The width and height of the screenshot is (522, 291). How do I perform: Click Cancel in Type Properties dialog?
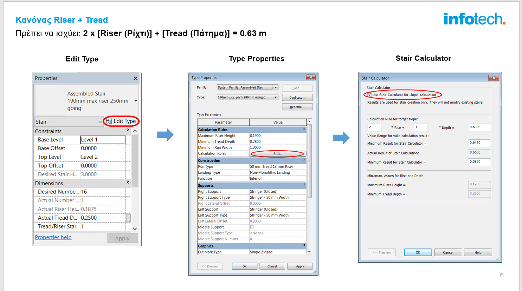pyautogui.click(x=272, y=266)
